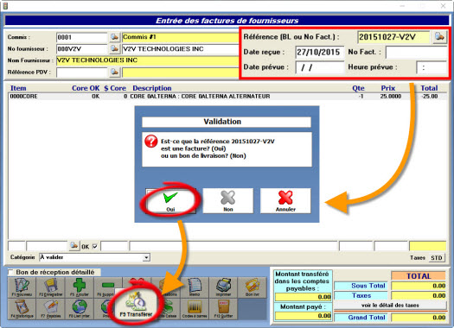Click the Commis number field 0001
The image size is (454, 328).
click(81, 37)
